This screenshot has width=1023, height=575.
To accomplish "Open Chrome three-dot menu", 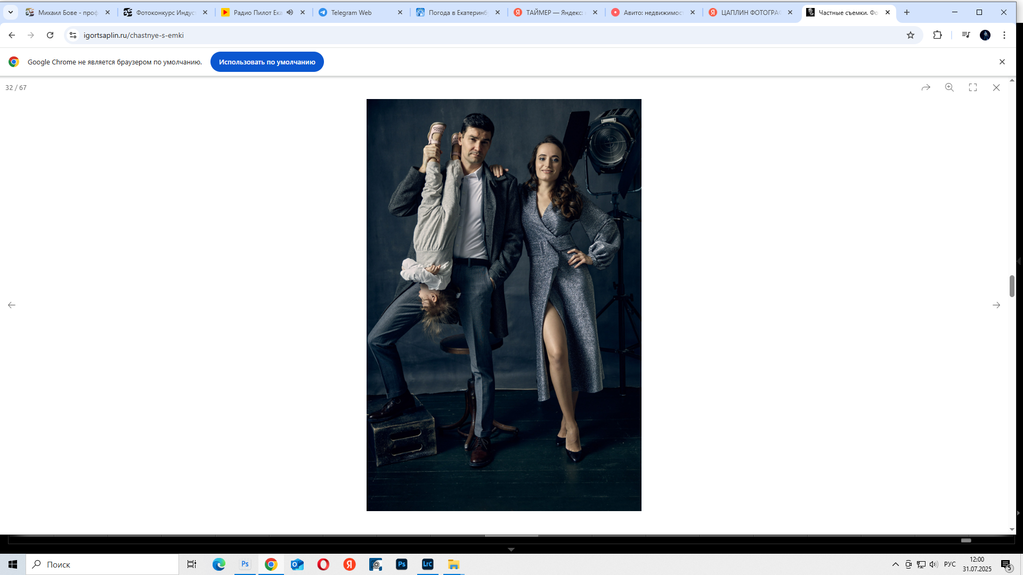I will (1004, 35).
